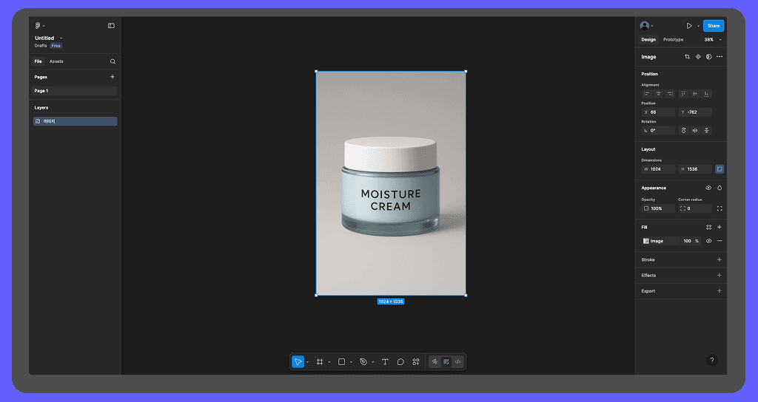Viewport: 758px width, 402px height.
Task: Align top using the alignment icon
Action: 683,94
